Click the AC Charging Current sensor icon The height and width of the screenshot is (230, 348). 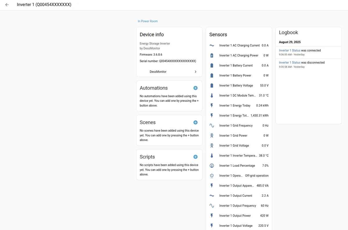212,45
